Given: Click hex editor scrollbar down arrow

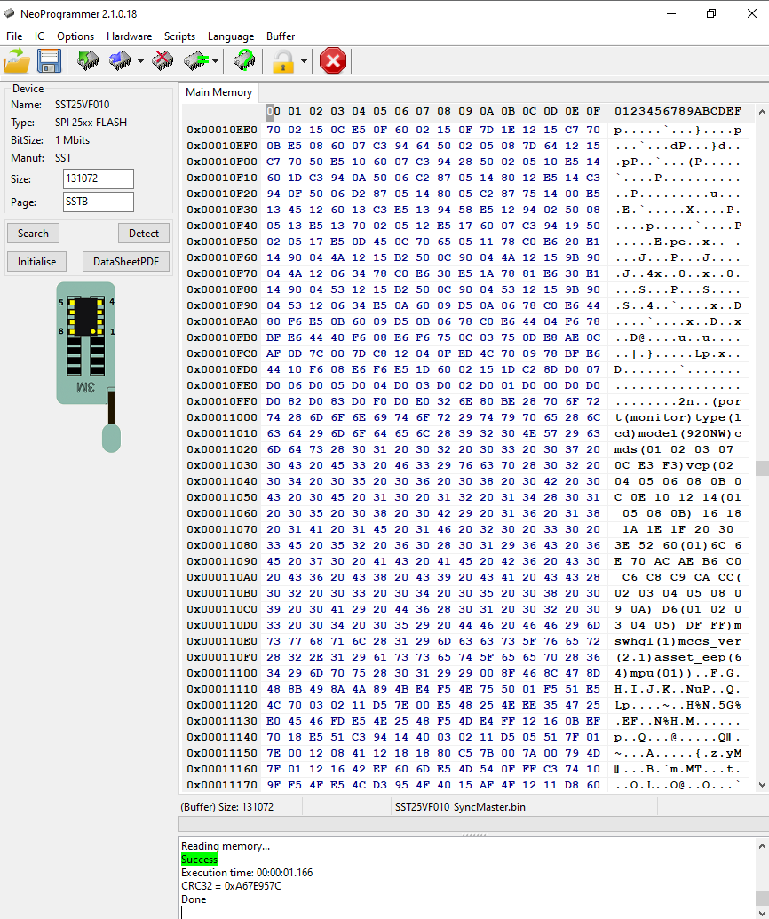Looking at the screenshot, I should click(762, 785).
